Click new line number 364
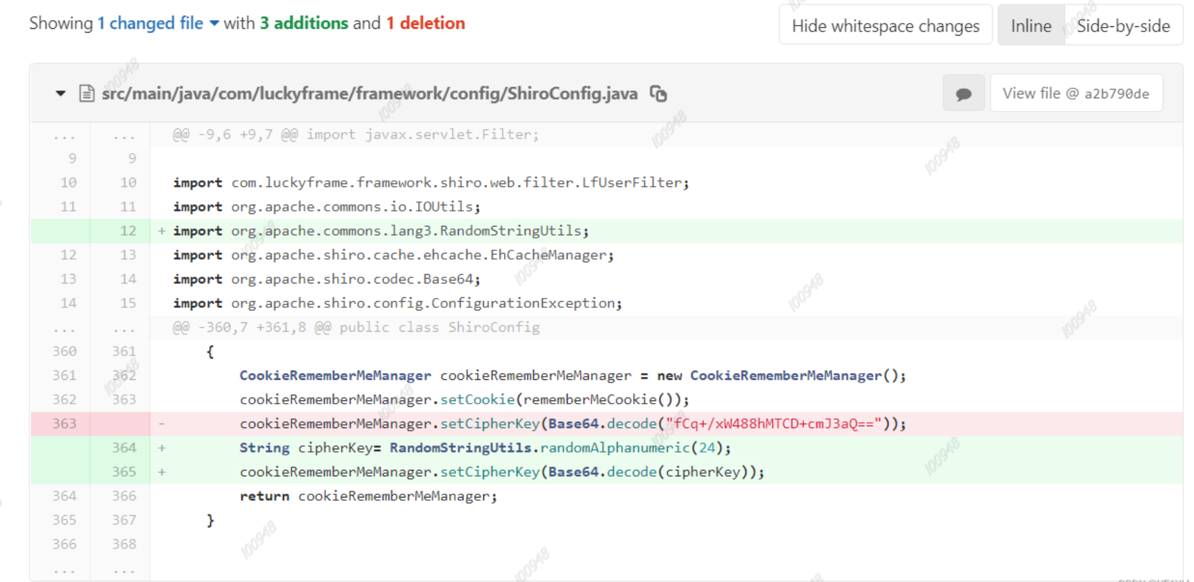Screen dimensions: 1194x582 point(124,447)
